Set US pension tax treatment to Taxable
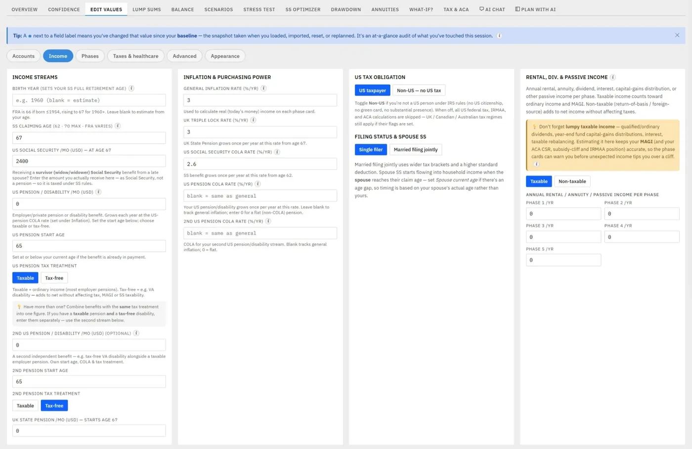The image size is (692, 449). [x=25, y=278]
